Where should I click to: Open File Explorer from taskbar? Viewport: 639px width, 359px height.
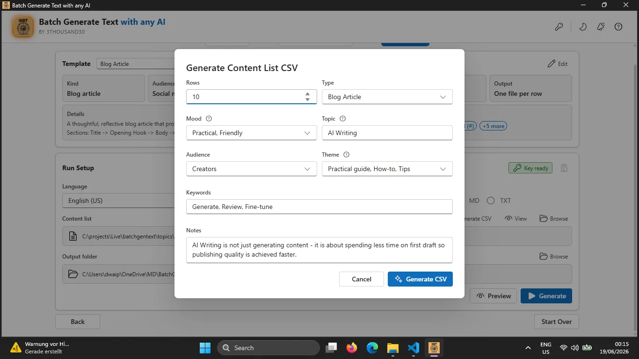pos(392,348)
